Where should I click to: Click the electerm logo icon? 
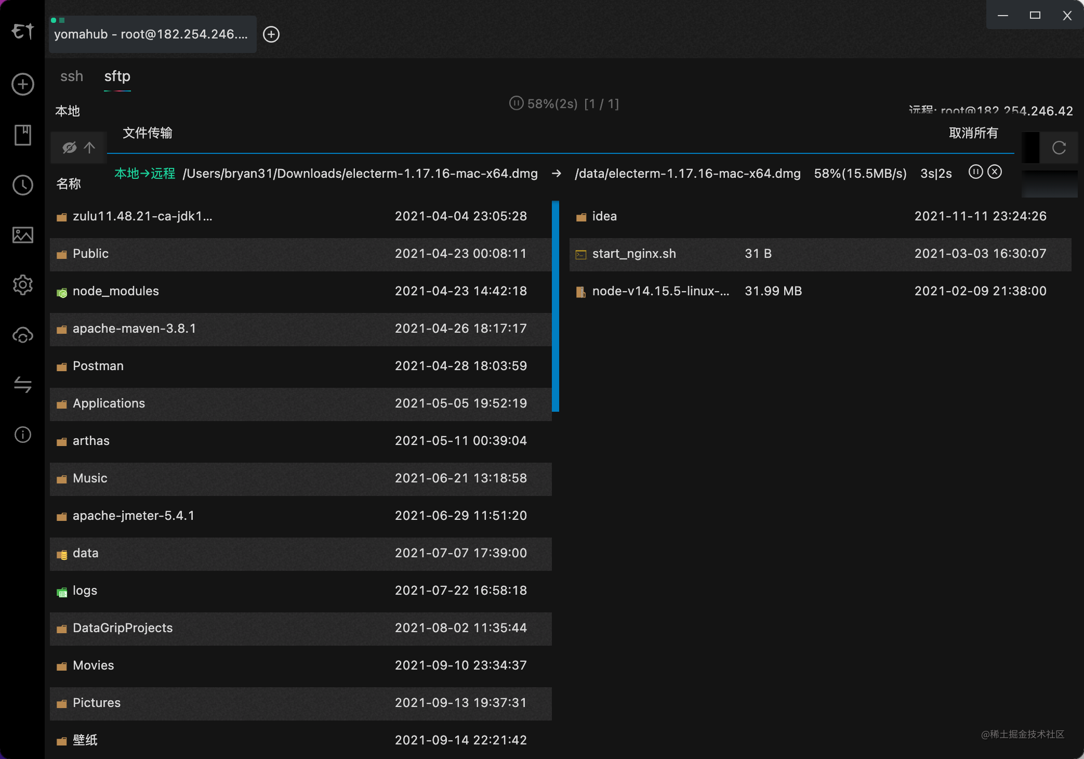23,31
